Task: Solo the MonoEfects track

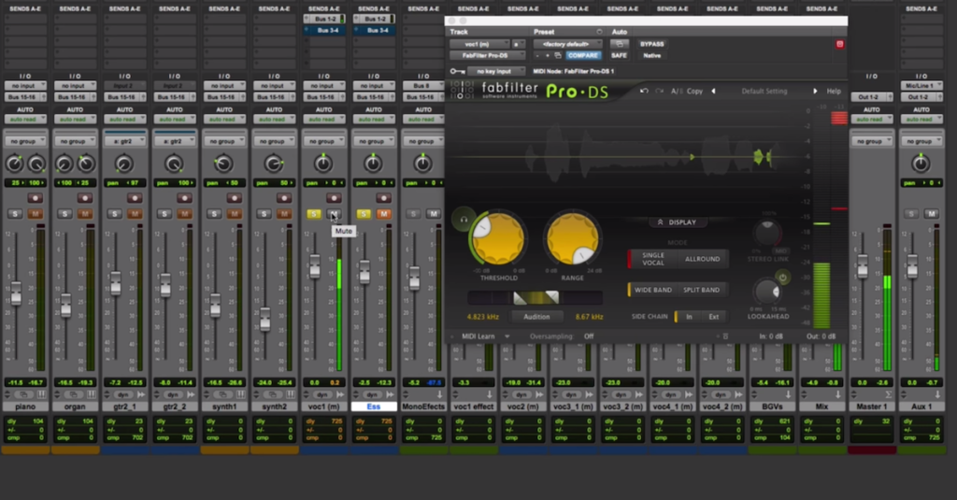Action: coord(413,214)
